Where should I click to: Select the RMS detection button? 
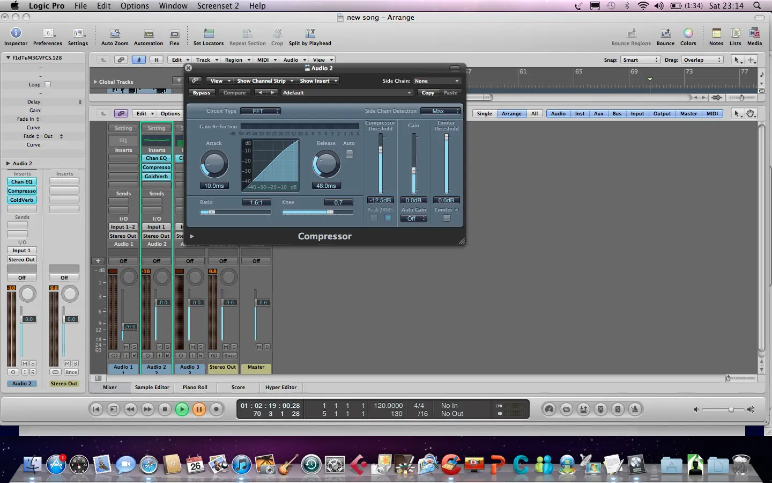(388, 218)
